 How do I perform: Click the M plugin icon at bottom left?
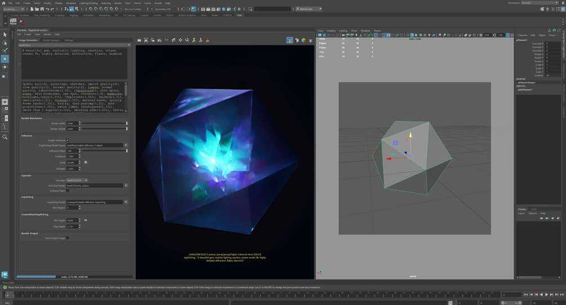pyautogui.click(x=5, y=275)
